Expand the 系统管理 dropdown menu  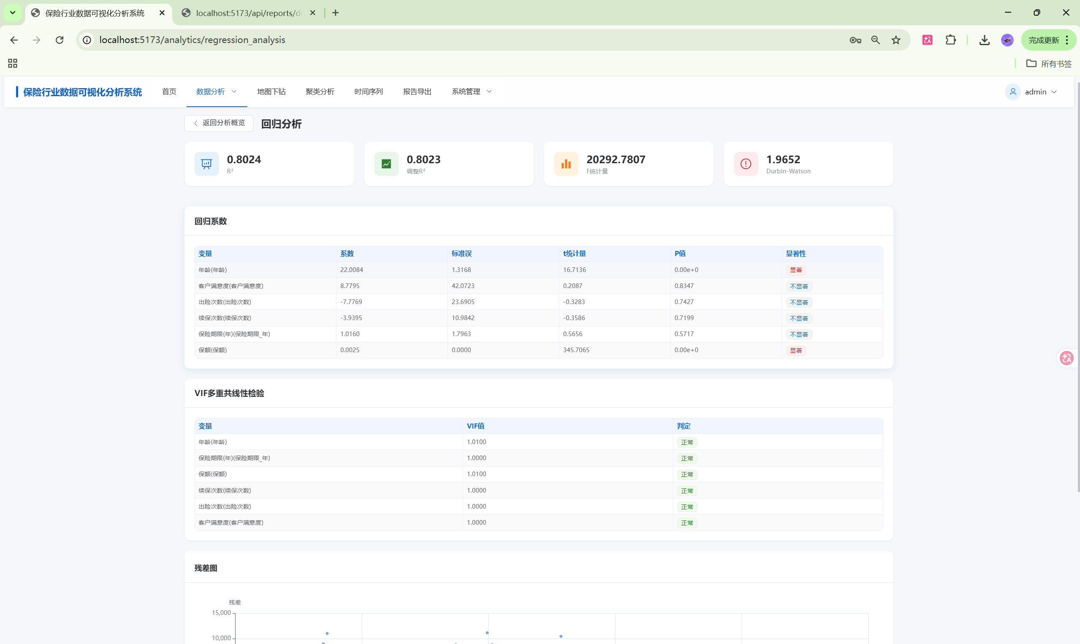471,92
